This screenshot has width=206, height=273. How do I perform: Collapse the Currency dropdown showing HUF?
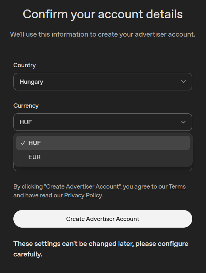click(x=103, y=122)
